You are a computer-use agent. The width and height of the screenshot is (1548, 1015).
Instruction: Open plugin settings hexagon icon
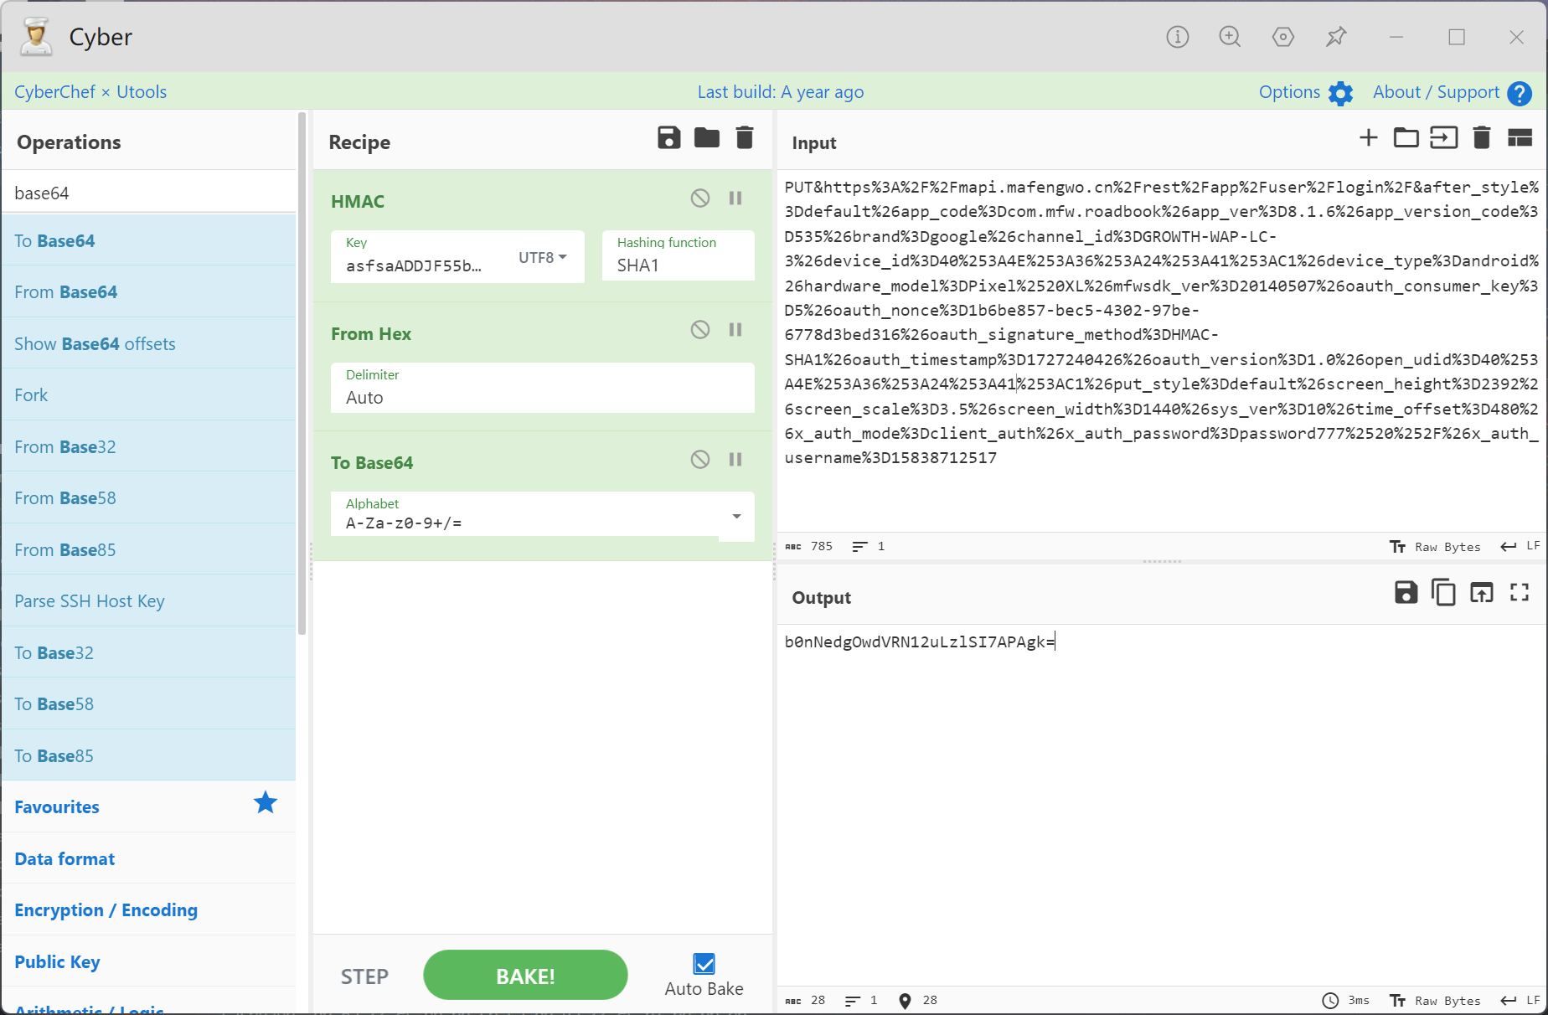1282,37
